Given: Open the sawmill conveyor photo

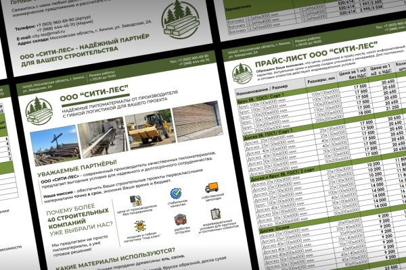Looking at the screenshot, I should [x=103, y=137].
